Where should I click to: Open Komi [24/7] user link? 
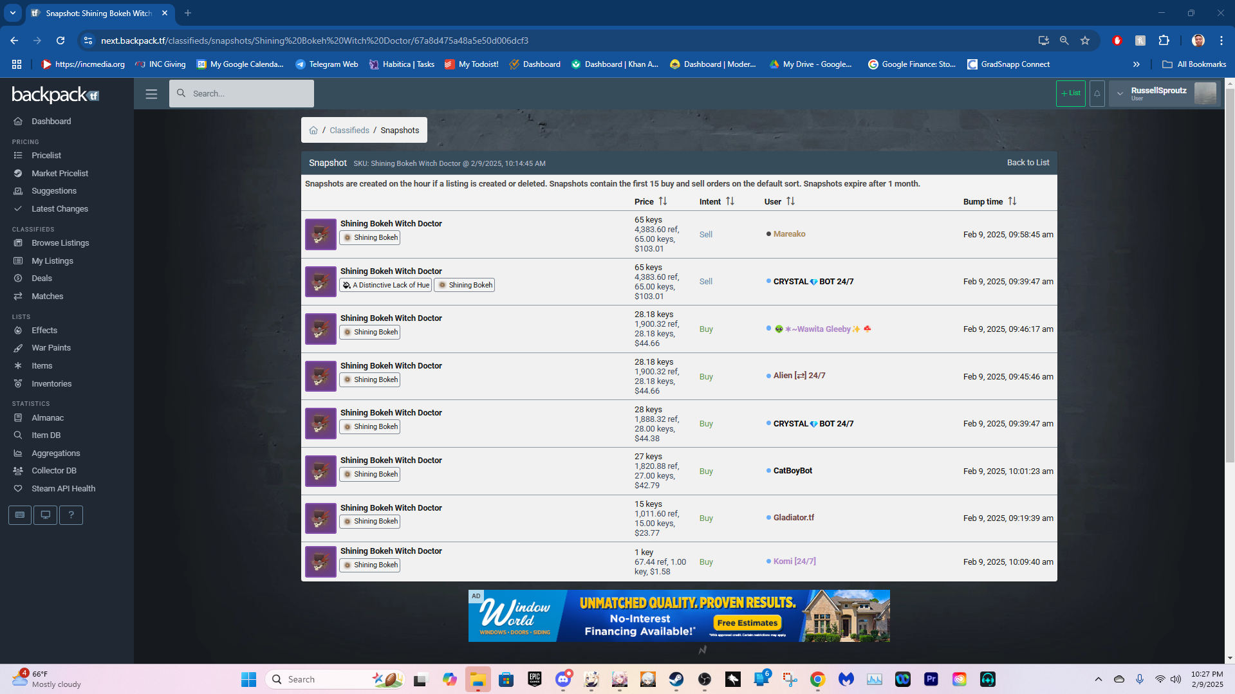[794, 562]
